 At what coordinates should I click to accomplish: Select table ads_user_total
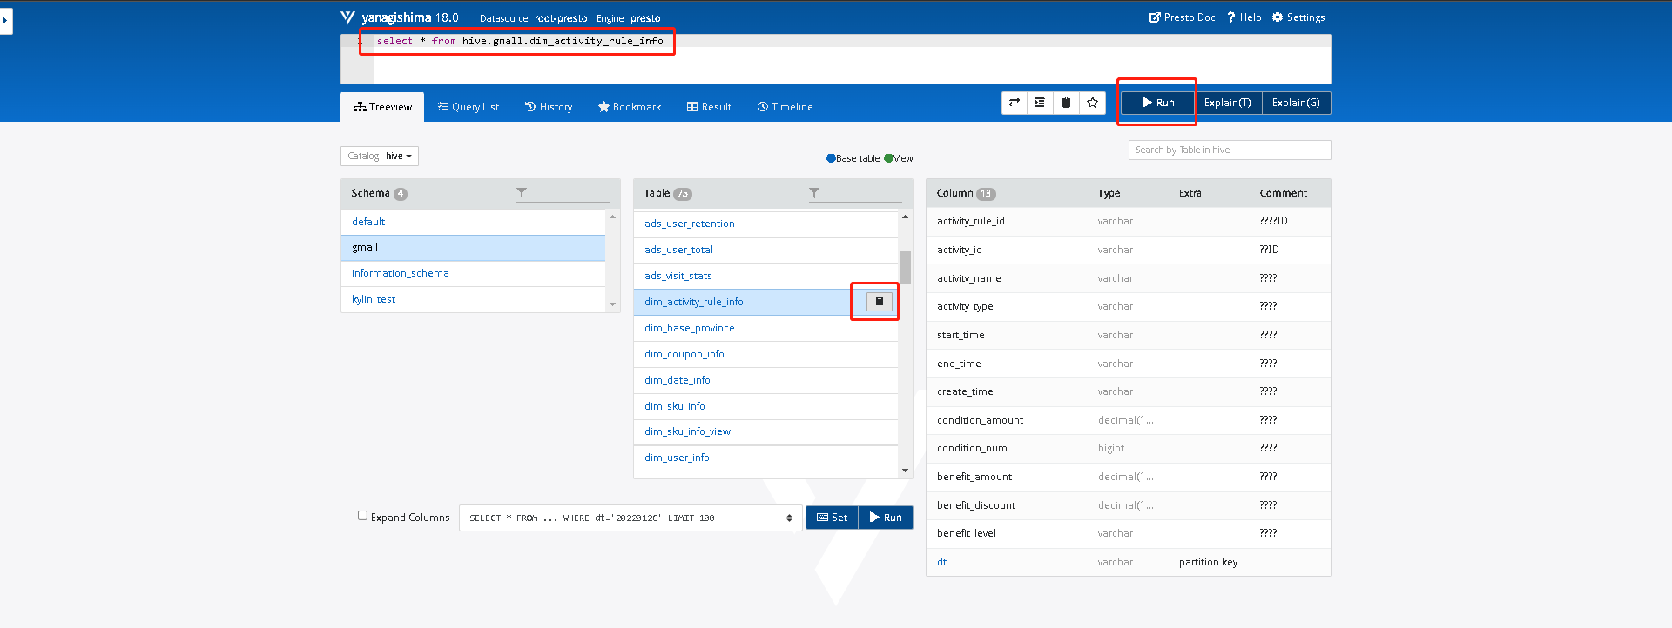click(765, 250)
